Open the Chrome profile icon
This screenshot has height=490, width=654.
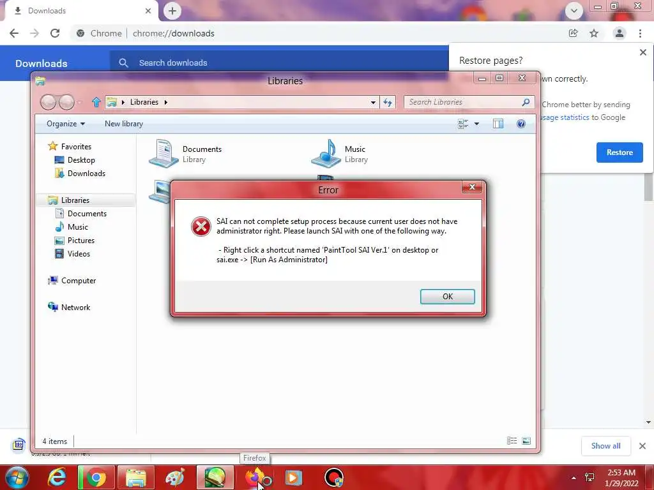pyautogui.click(x=620, y=33)
